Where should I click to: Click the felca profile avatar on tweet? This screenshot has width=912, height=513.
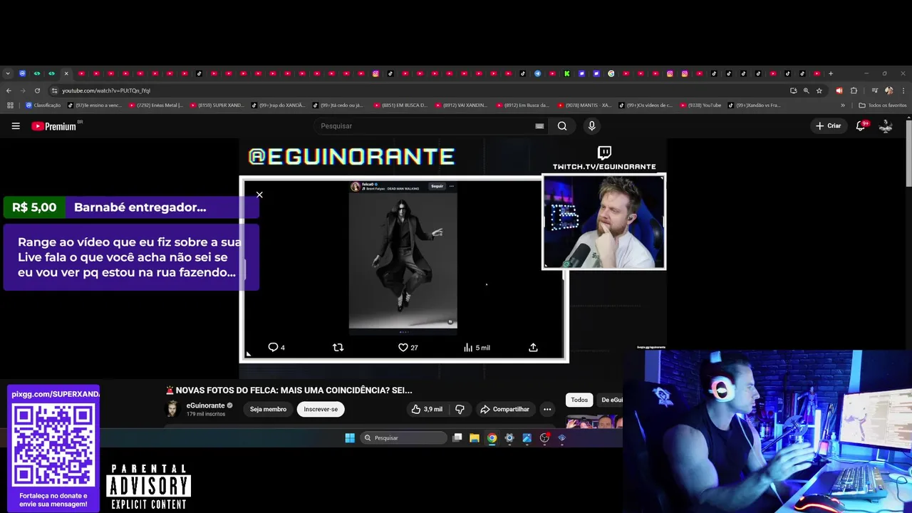(356, 187)
